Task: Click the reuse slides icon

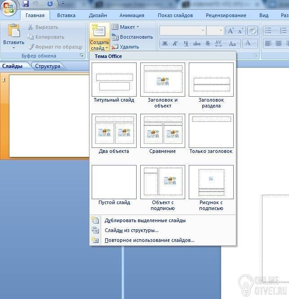Action: pyautogui.click(x=95, y=240)
